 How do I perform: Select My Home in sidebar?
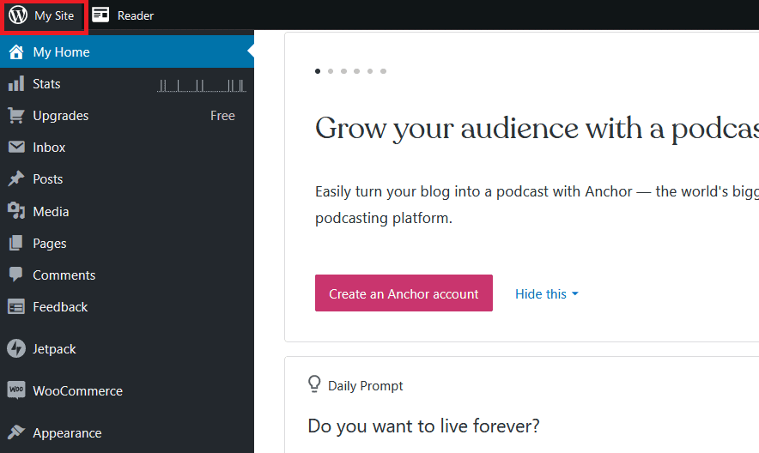[x=127, y=51]
